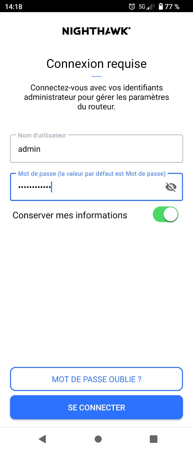Focus the Nom d'utilisateur field

click(96, 149)
